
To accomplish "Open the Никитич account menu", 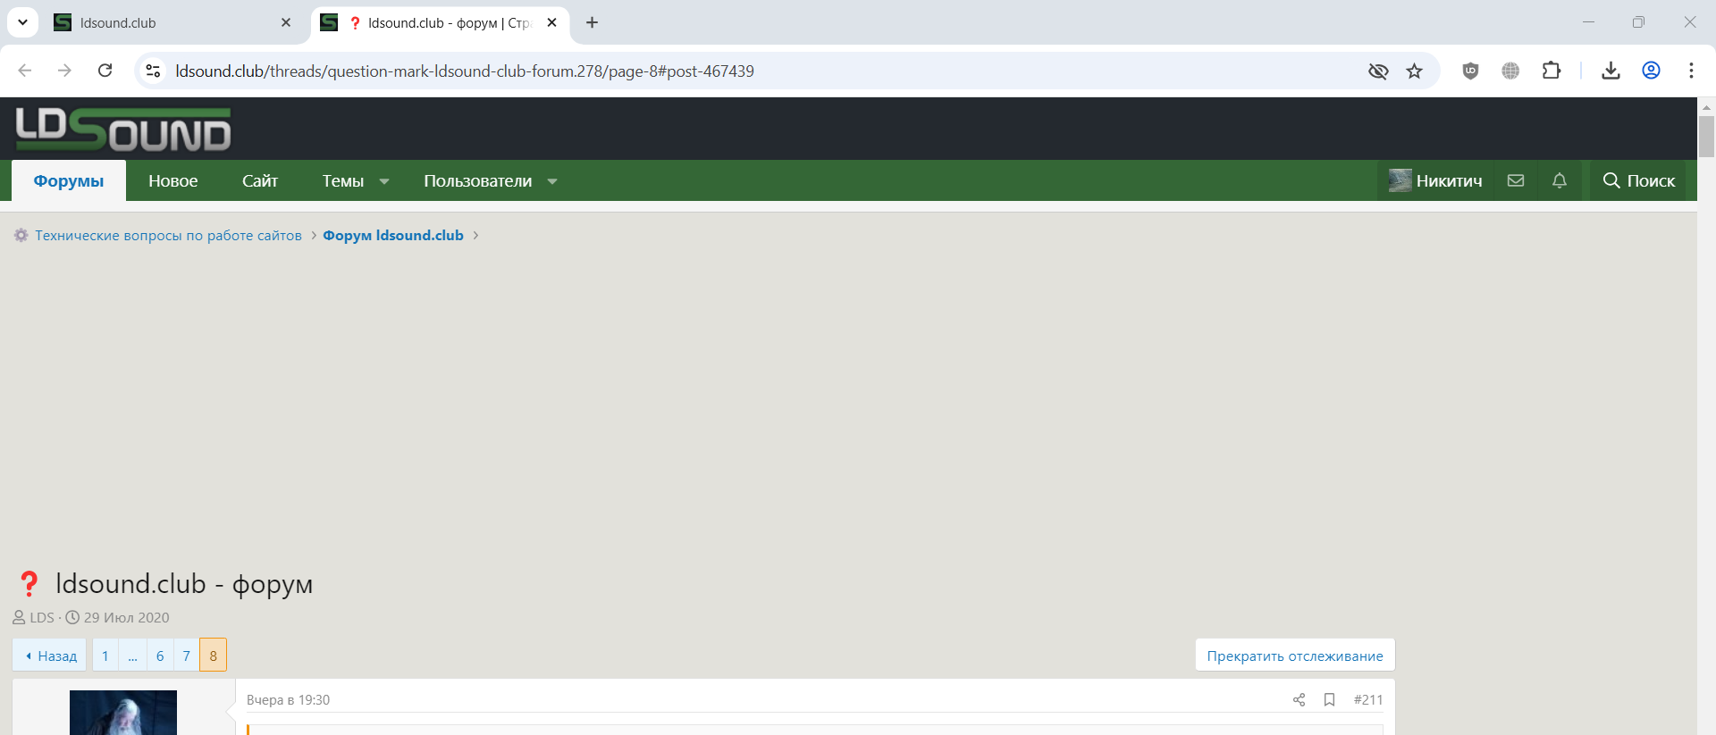I will [1435, 180].
